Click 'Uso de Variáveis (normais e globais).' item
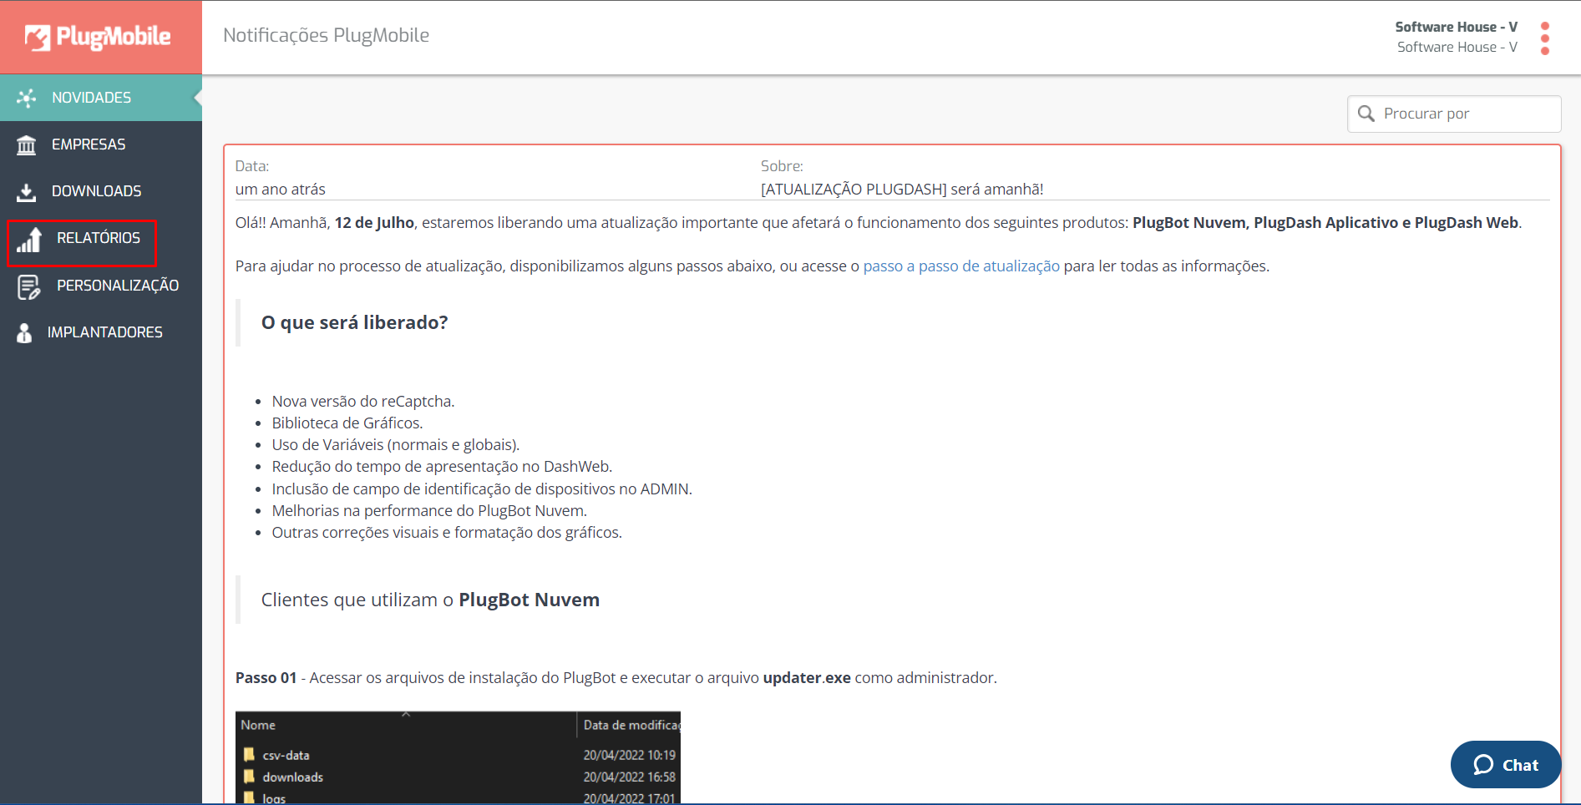 (396, 445)
